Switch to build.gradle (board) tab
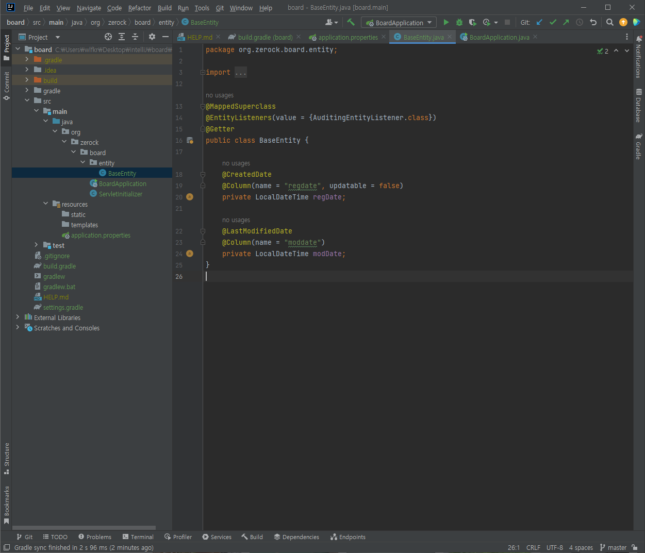645x553 pixels. pos(265,37)
